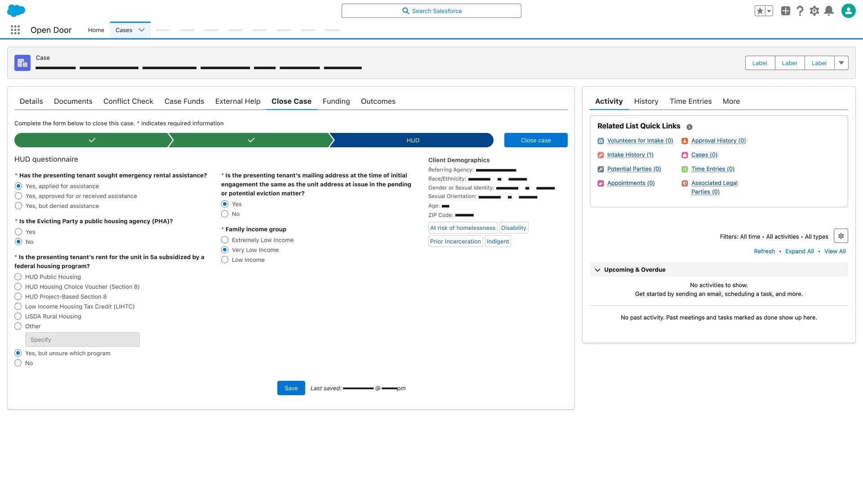Open the Help question mark icon

point(800,11)
